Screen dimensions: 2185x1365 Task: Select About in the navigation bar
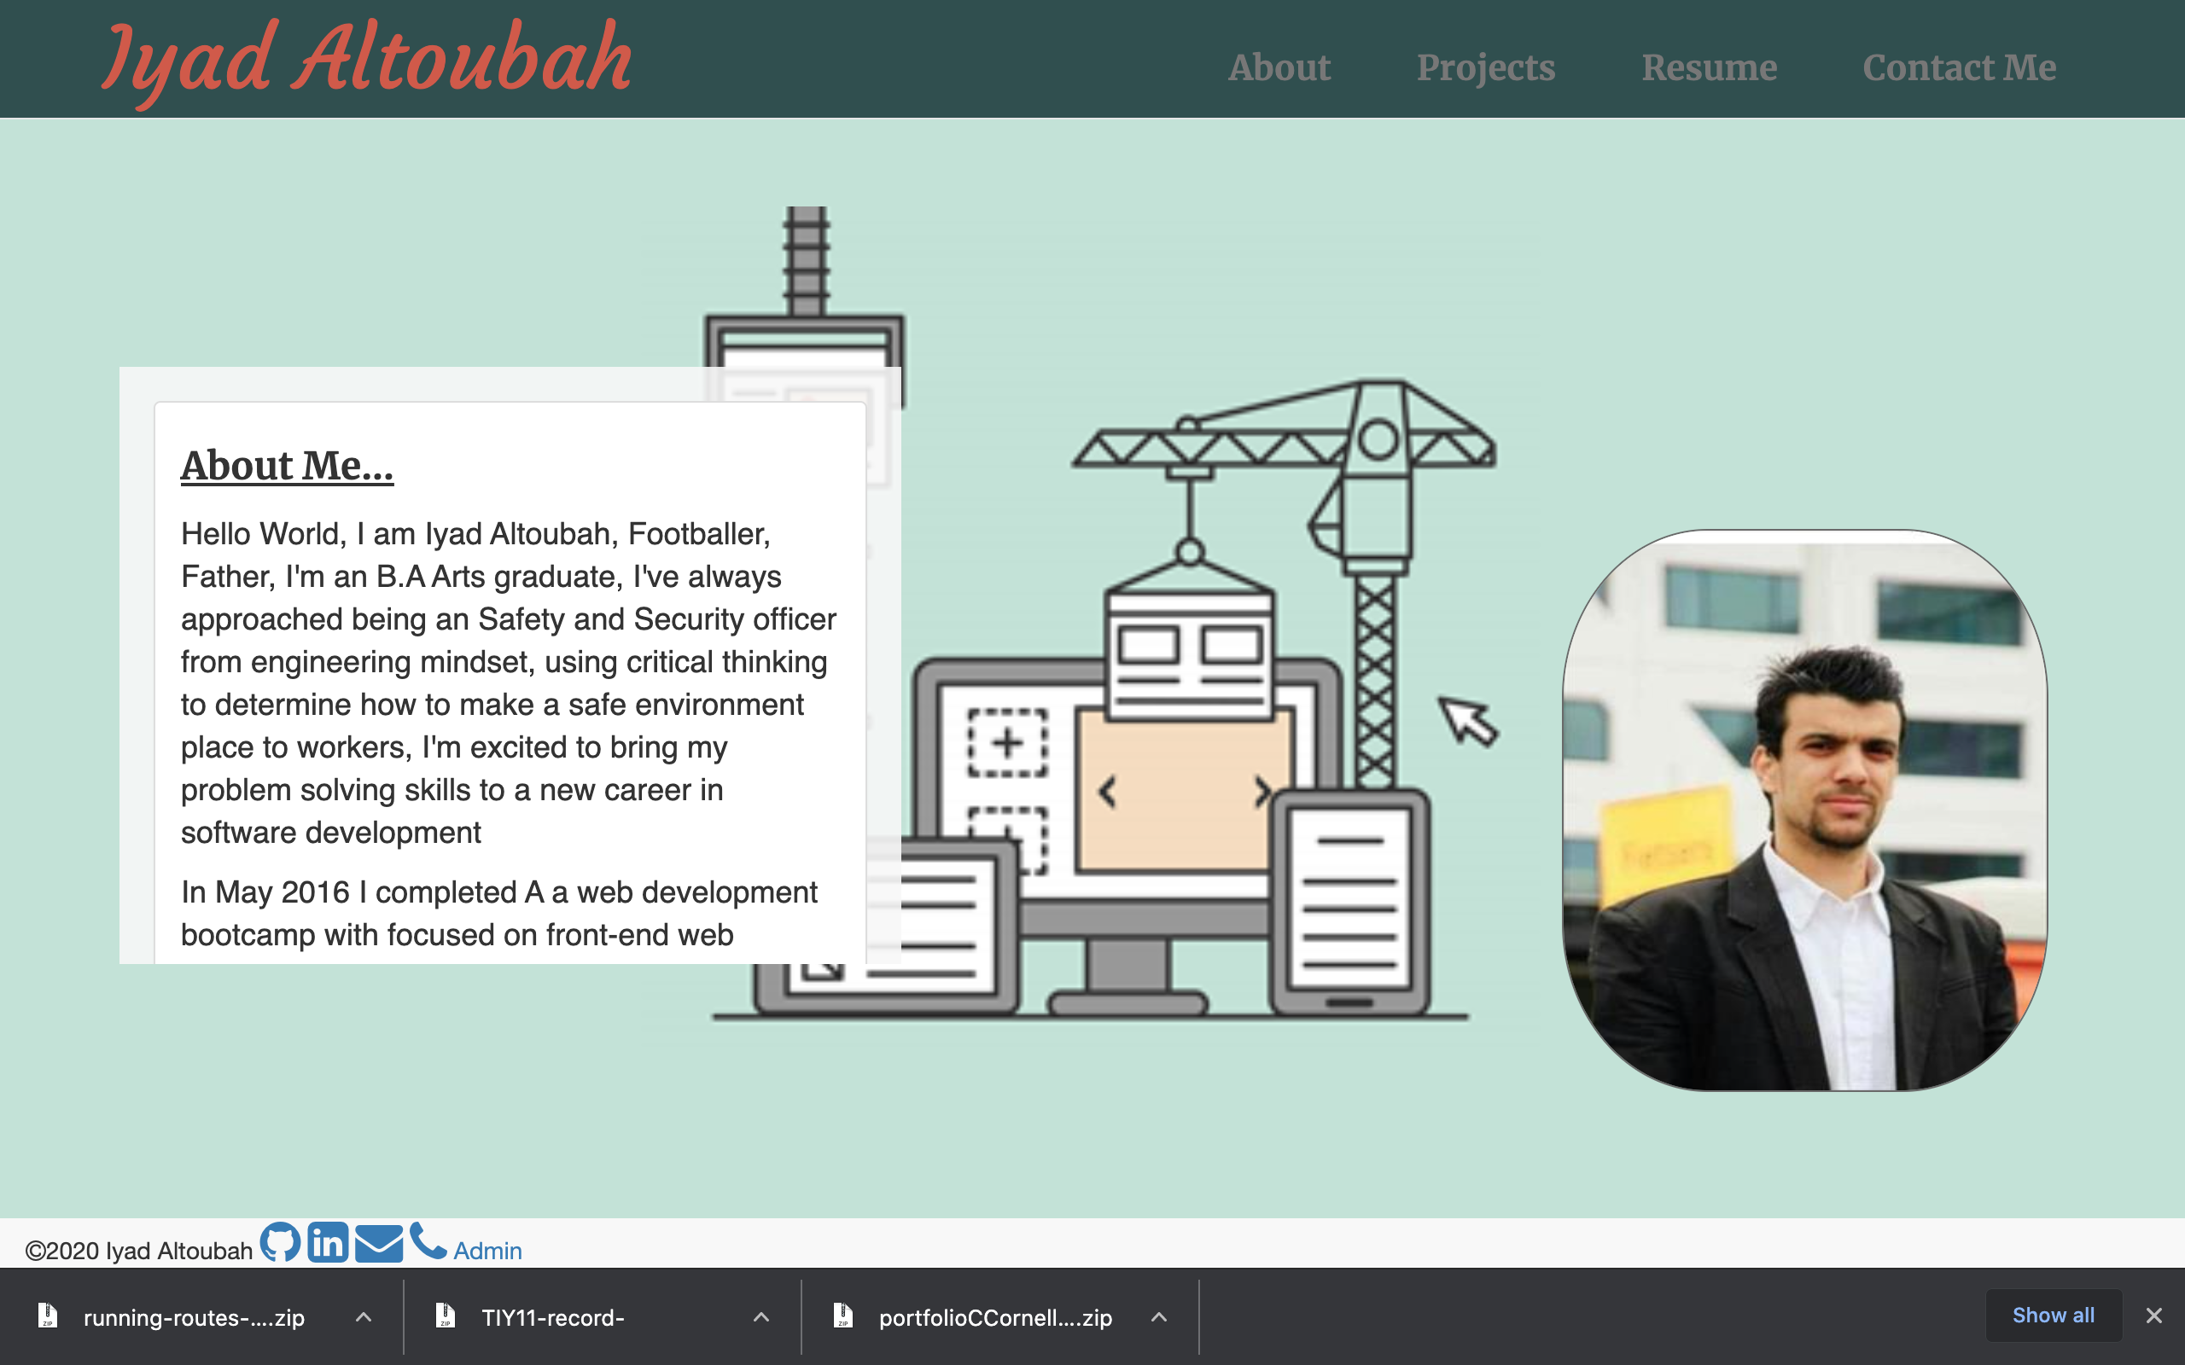(1279, 67)
